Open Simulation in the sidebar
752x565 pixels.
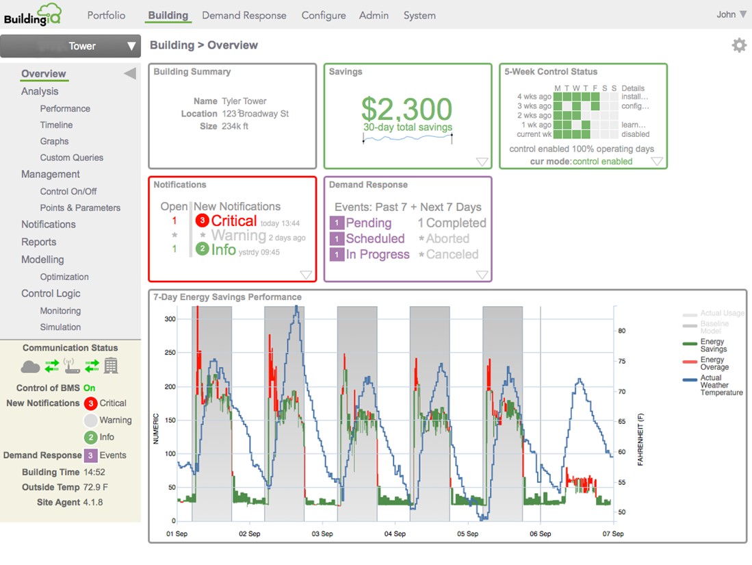point(60,327)
